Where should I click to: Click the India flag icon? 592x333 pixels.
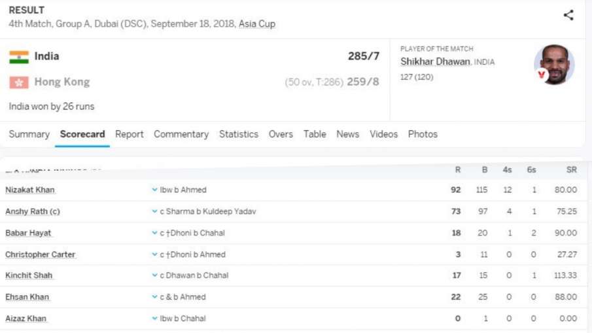point(19,57)
